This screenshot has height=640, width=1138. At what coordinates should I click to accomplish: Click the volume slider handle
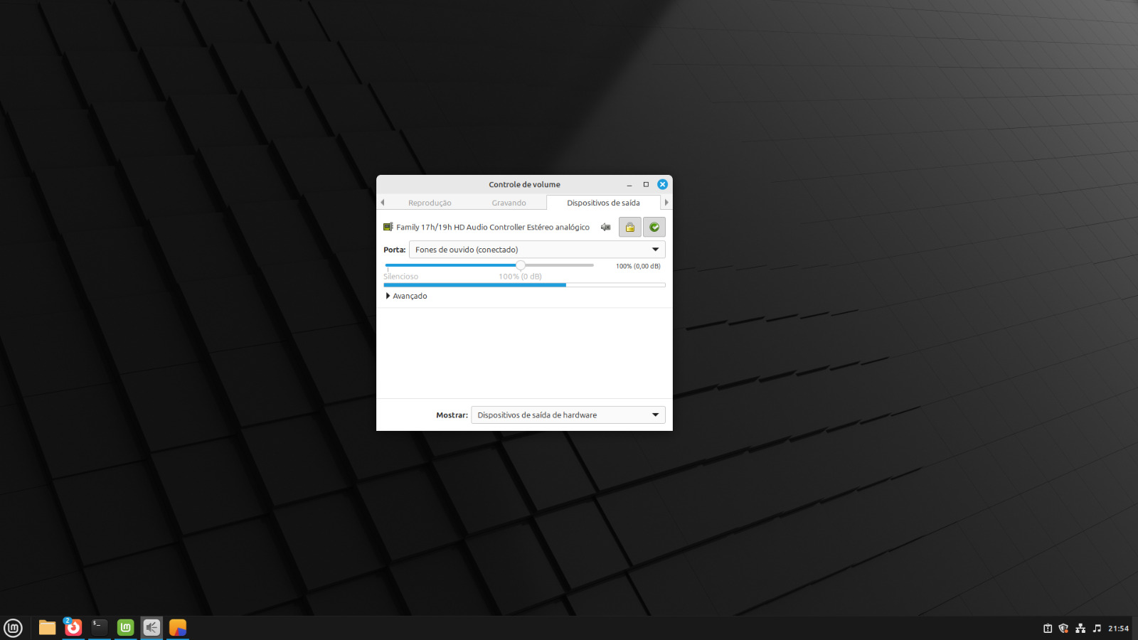pyautogui.click(x=521, y=265)
